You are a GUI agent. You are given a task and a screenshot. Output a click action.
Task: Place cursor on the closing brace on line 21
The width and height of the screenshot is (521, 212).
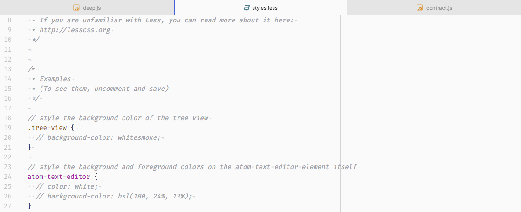pos(29,147)
